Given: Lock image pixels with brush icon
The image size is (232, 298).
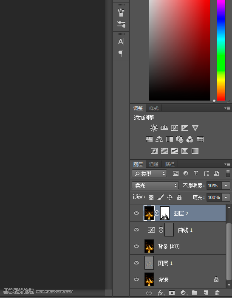Looking at the screenshot, I should [161, 197].
